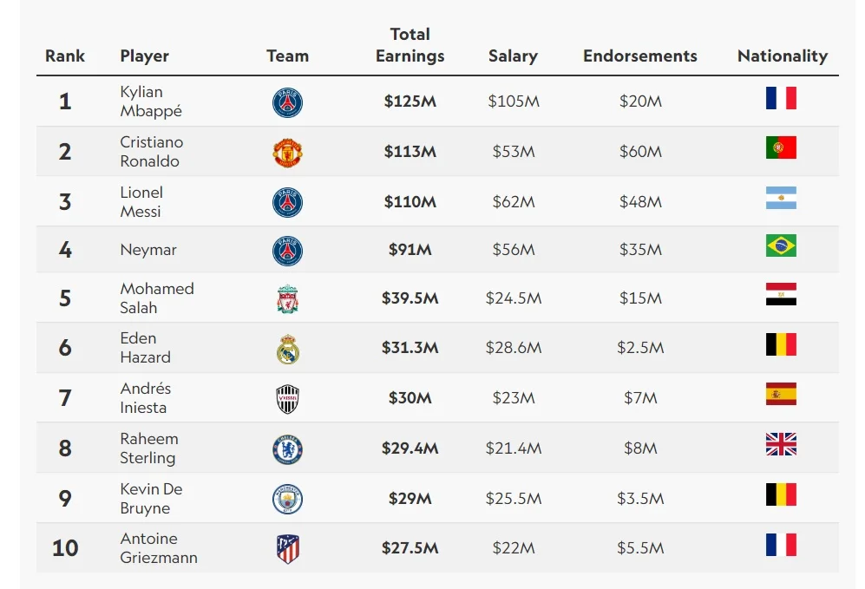Click the Egypt flag in Salah's row
This screenshot has width=865, height=589.
click(x=781, y=295)
